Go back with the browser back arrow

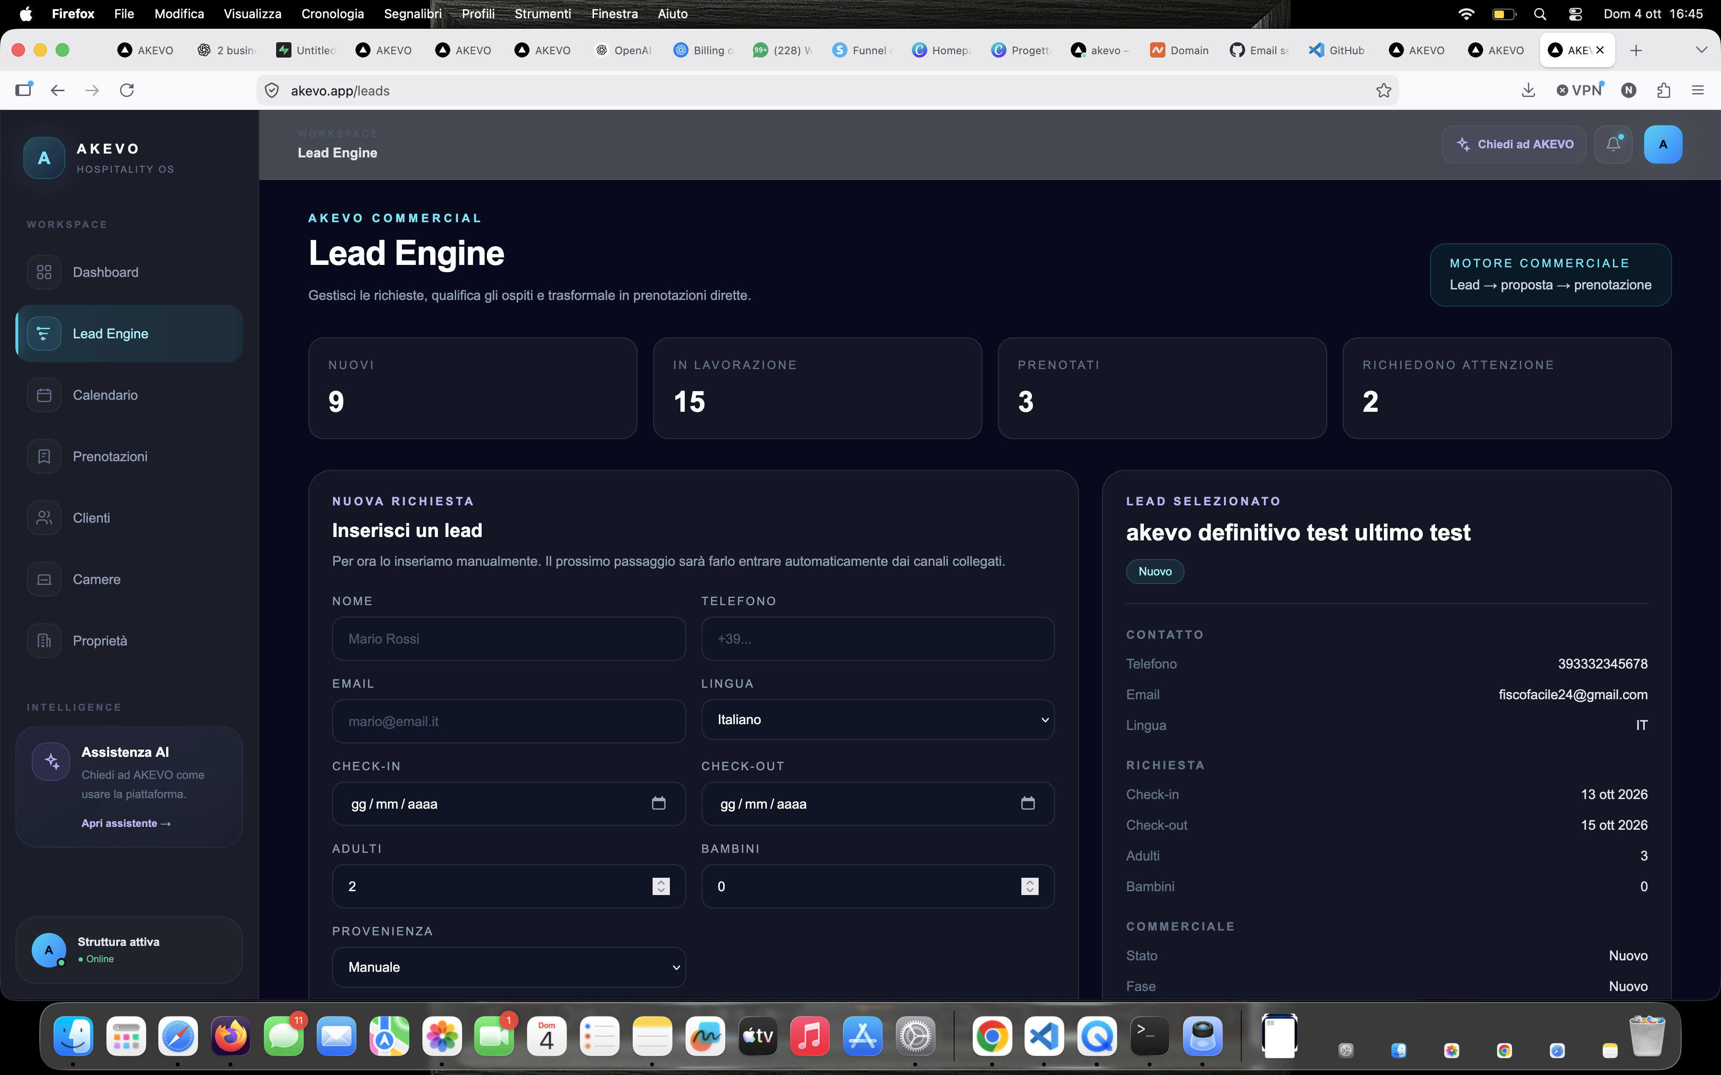pyautogui.click(x=58, y=90)
